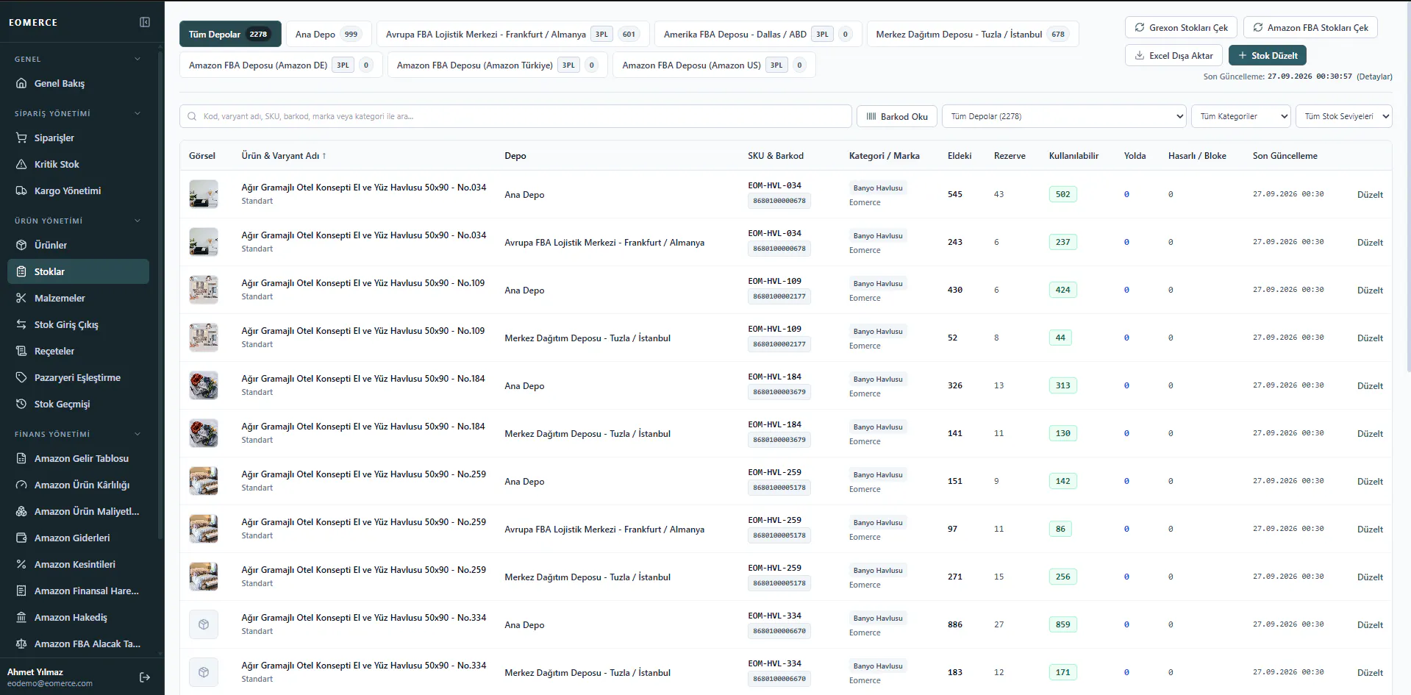This screenshot has height=695, width=1411.
Task: Open Amazon Kesintileri
Action: tap(79, 565)
